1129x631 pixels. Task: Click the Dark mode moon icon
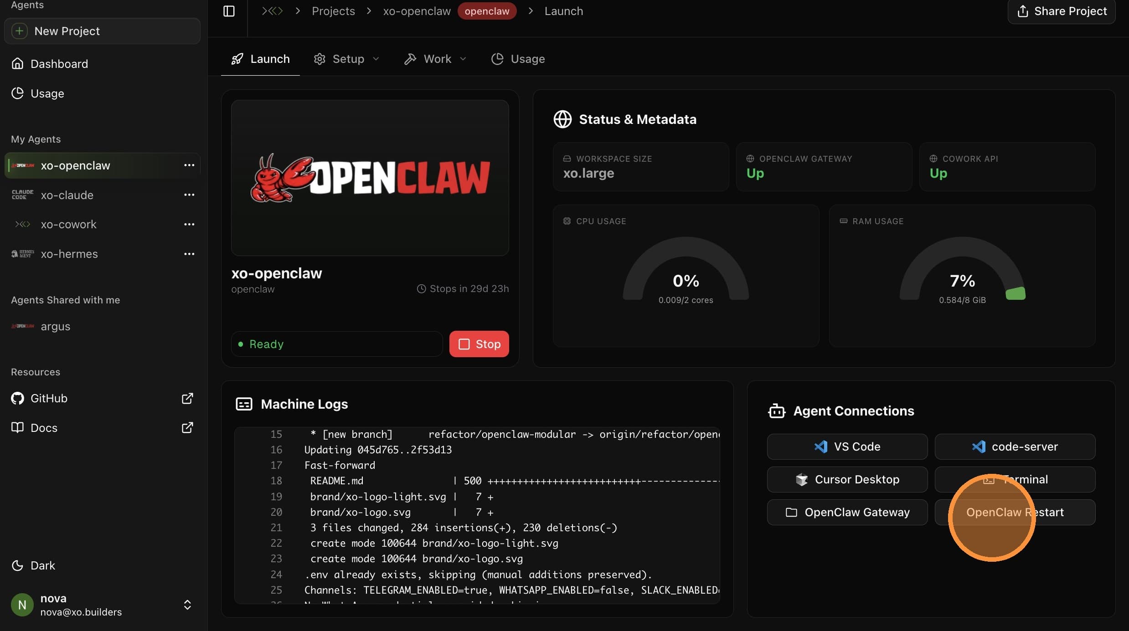(17, 565)
